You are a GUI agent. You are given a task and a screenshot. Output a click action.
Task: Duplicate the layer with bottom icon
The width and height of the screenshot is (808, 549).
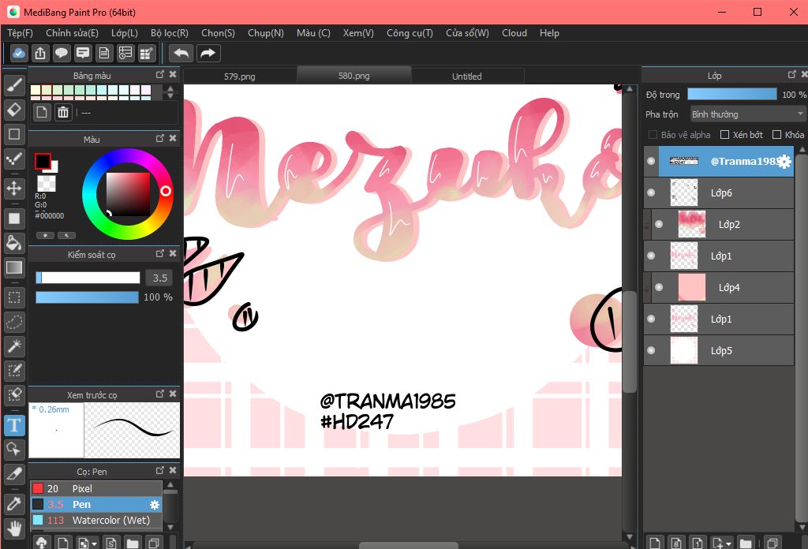[x=772, y=543]
